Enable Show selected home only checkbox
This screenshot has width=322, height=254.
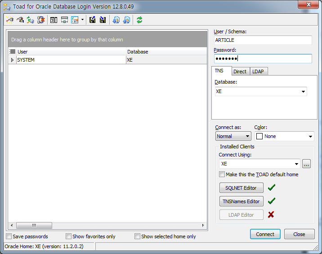pos(137,236)
